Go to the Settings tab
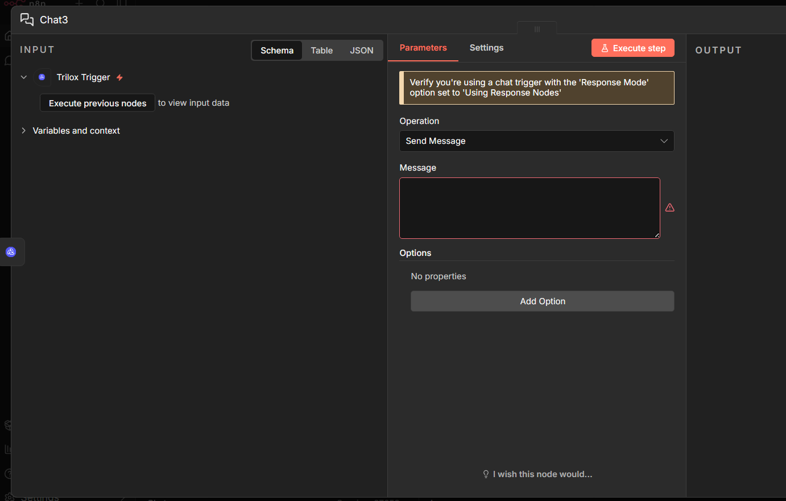 [x=486, y=48]
